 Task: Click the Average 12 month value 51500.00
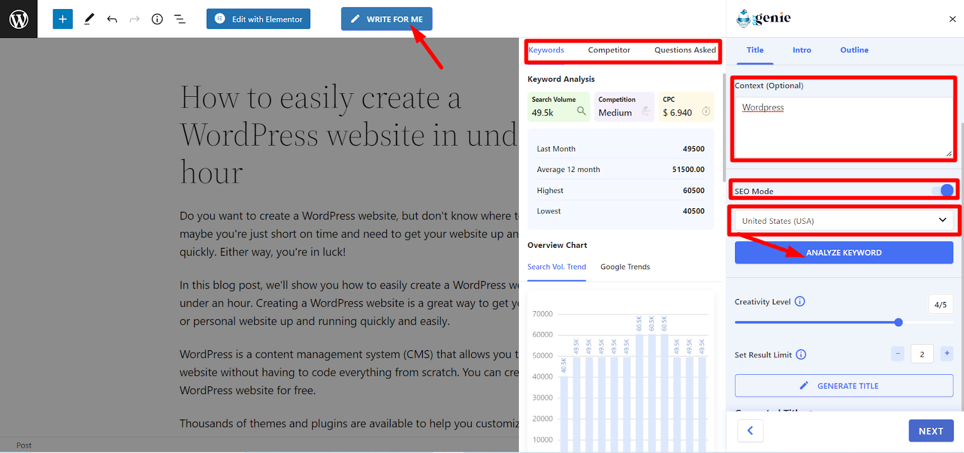(x=688, y=170)
